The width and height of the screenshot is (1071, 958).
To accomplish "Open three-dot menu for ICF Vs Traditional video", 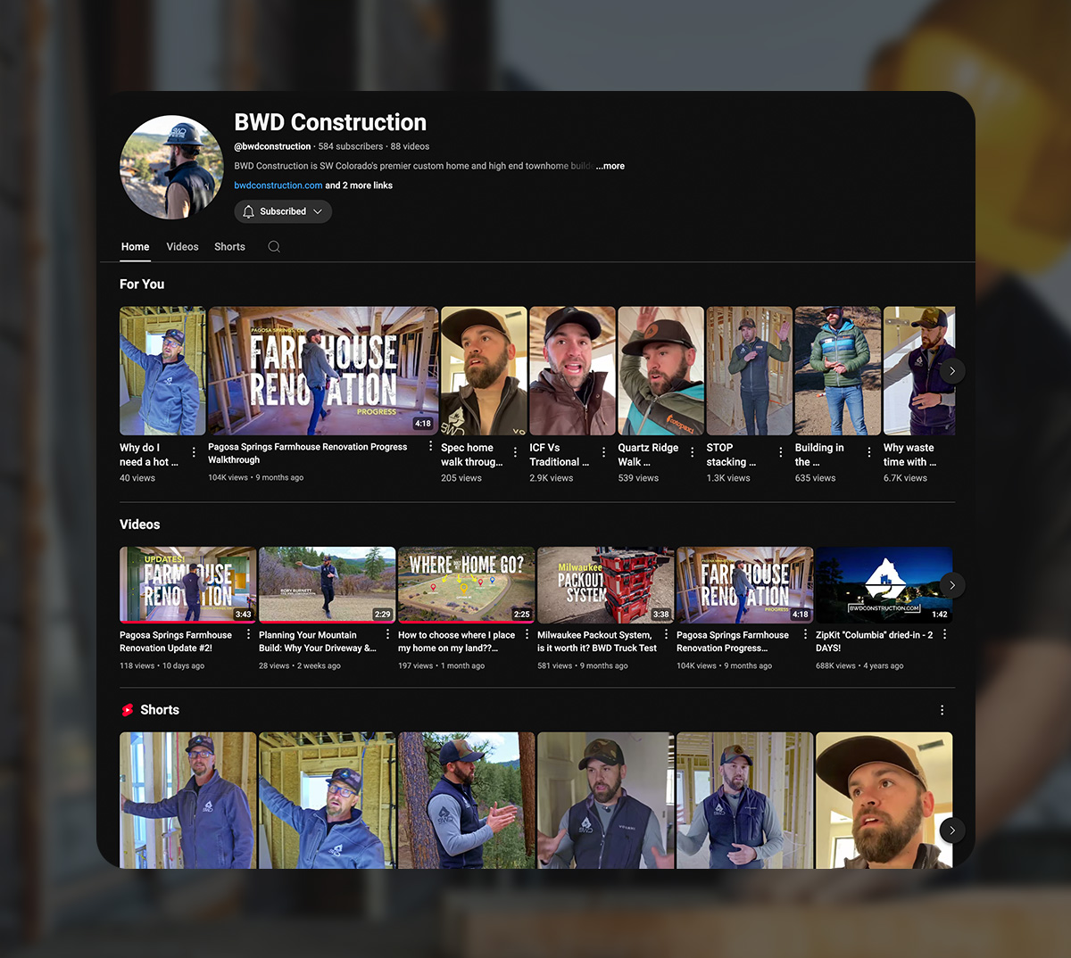I will 603,452.
